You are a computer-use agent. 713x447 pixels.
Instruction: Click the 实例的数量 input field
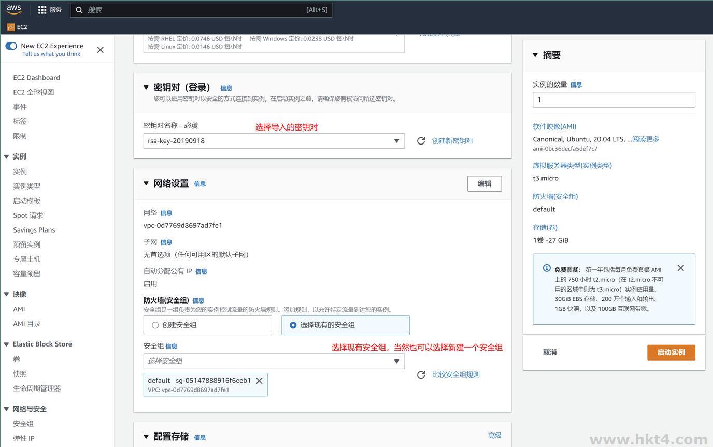click(614, 100)
